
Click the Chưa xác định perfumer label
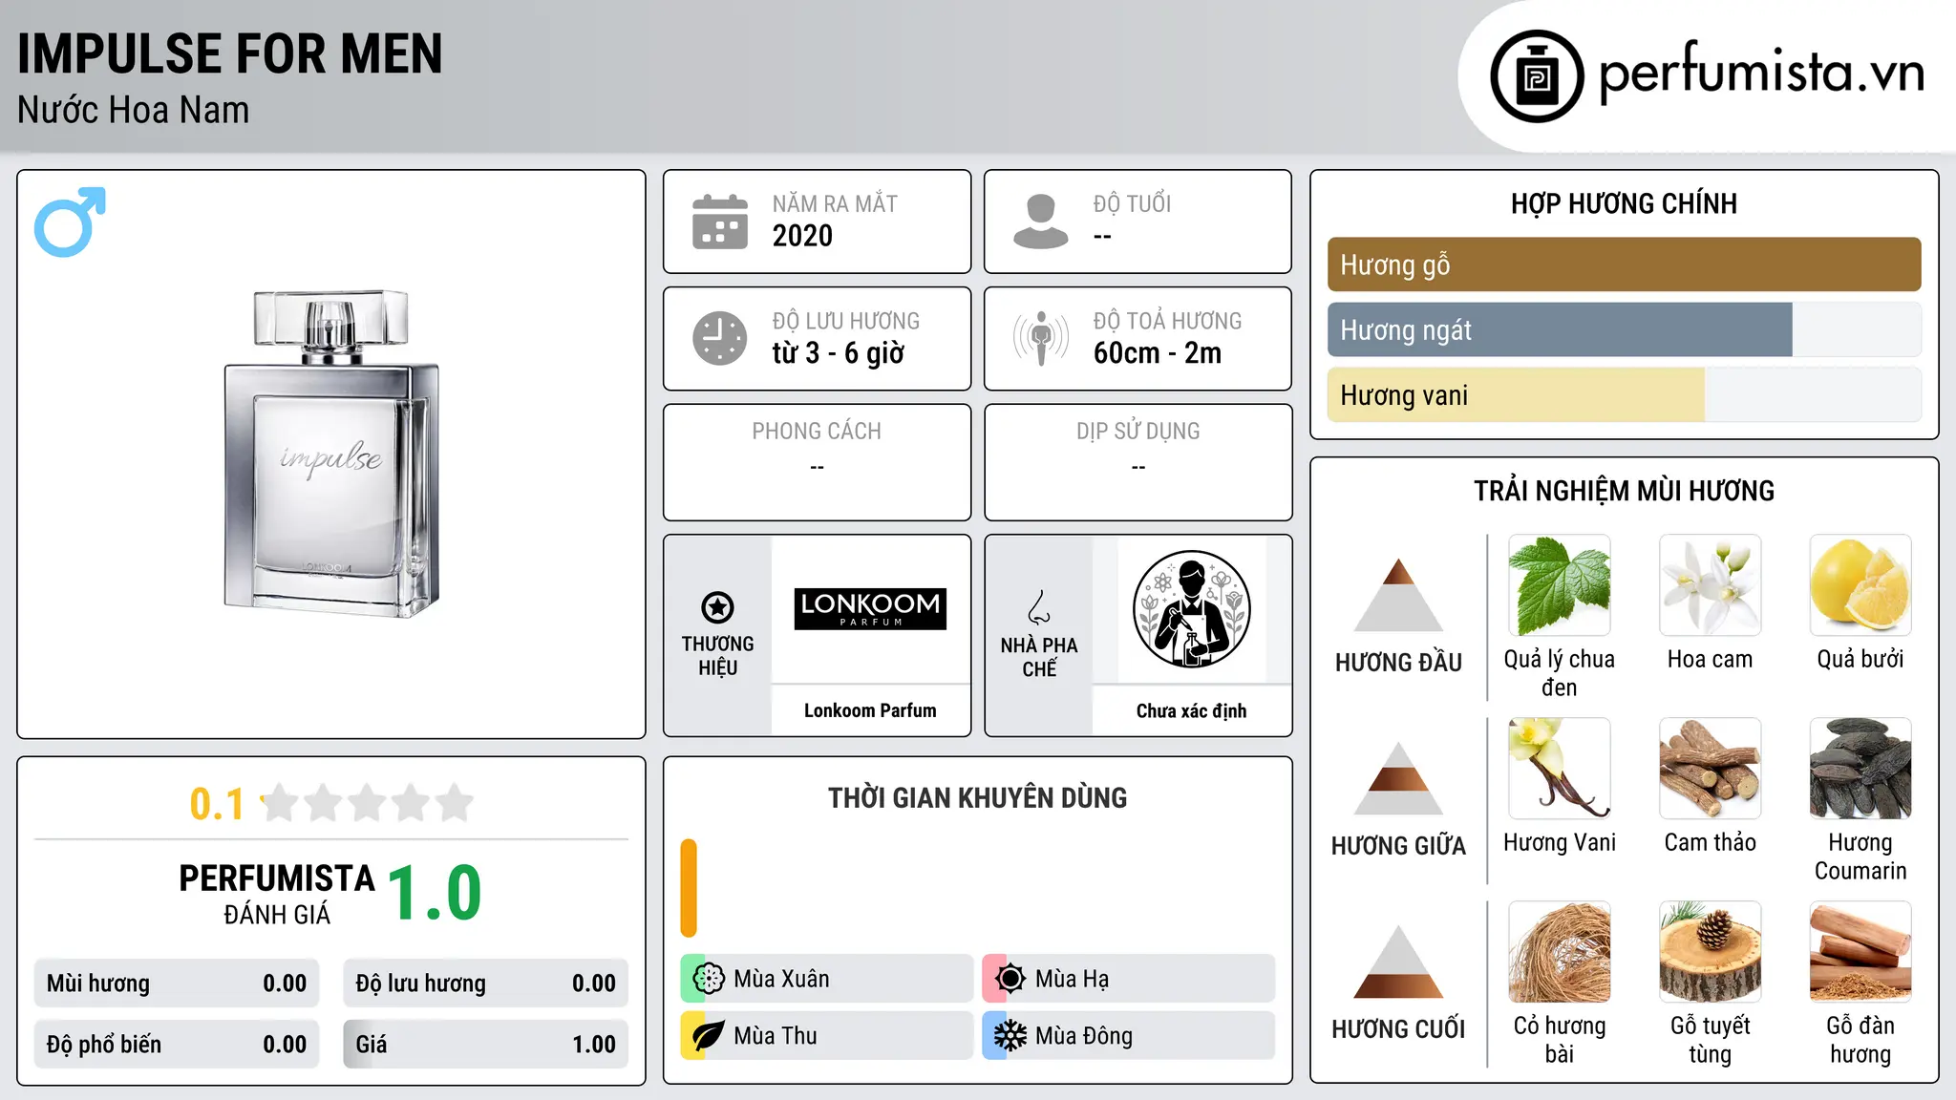pos(1191,710)
